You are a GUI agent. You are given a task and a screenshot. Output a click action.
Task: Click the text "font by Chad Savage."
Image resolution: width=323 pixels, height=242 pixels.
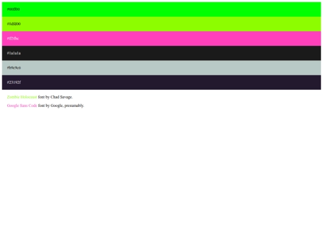[x=55, y=97]
